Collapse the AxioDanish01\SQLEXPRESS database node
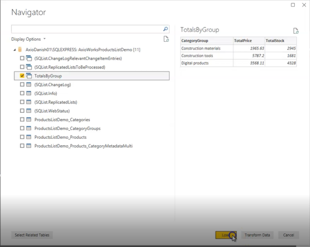 (x=15, y=50)
